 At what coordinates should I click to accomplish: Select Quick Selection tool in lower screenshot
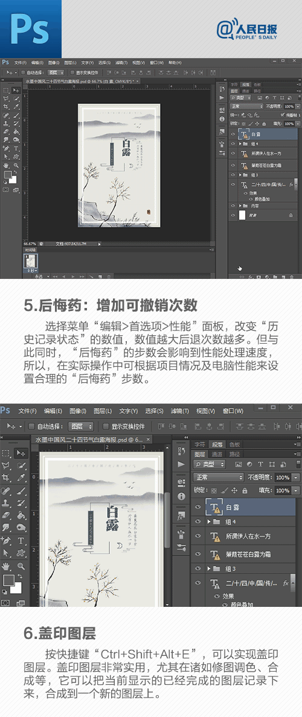pos(21,465)
